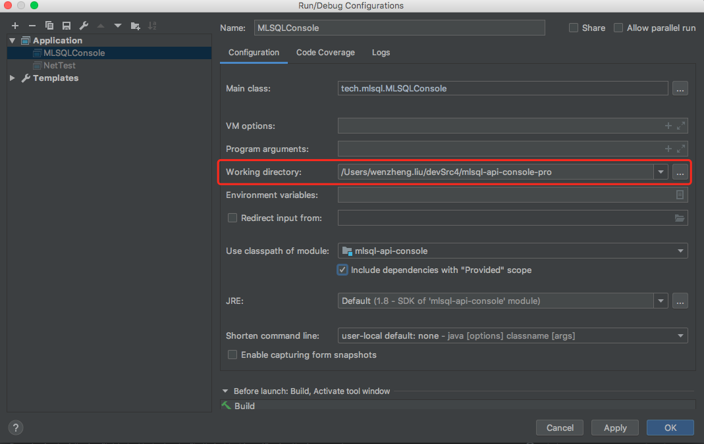704x444 pixels.
Task: Open Edit Templates via the wrench icon
Action: pyautogui.click(x=84, y=26)
